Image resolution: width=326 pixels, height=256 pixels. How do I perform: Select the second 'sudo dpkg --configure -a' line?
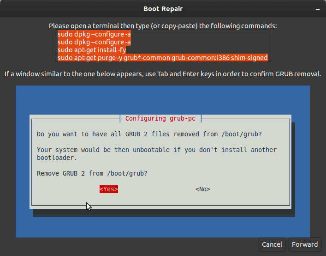click(x=94, y=42)
